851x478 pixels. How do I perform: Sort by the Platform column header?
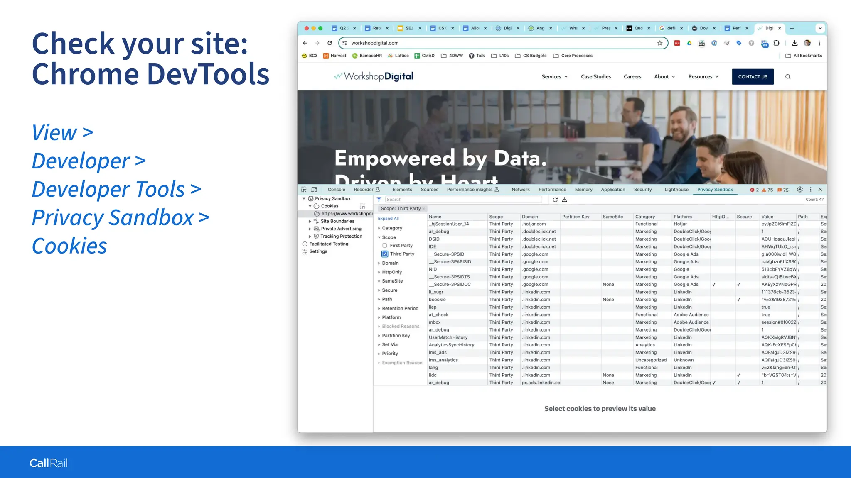click(691, 217)
